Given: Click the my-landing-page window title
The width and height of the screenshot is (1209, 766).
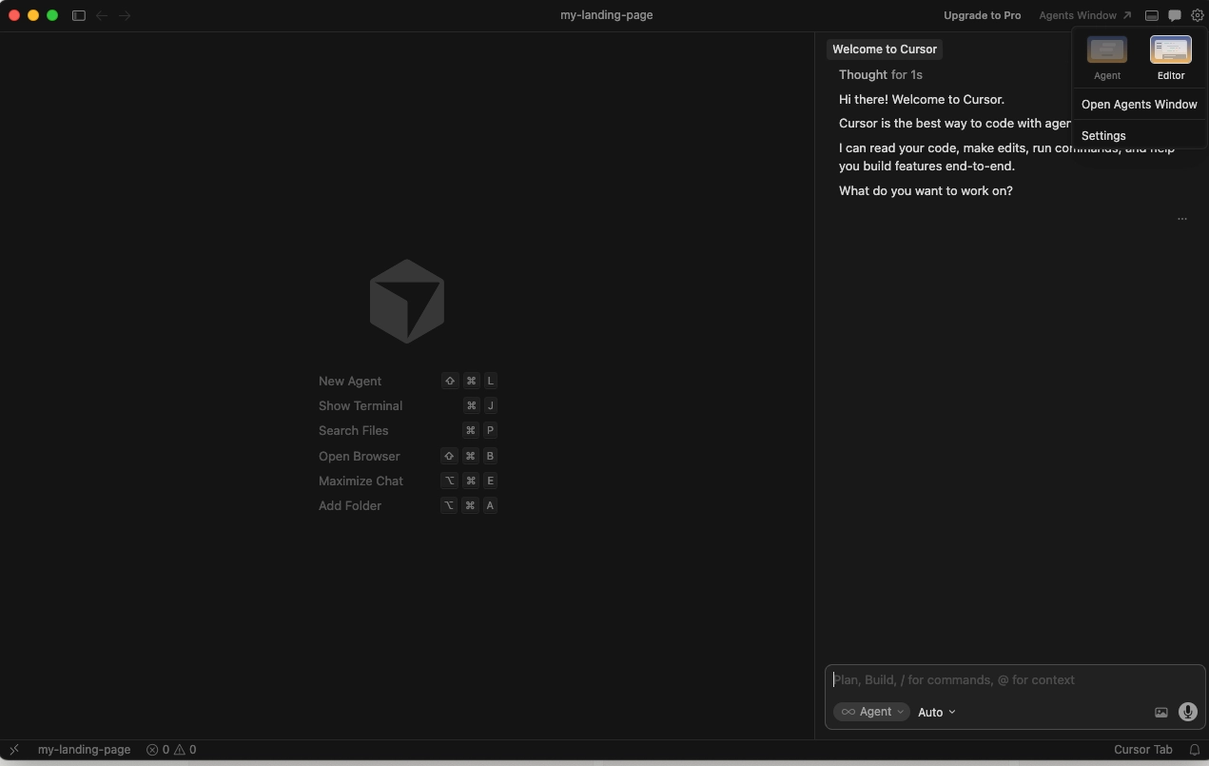Looking at the screenshot, I should pos(607,15).
